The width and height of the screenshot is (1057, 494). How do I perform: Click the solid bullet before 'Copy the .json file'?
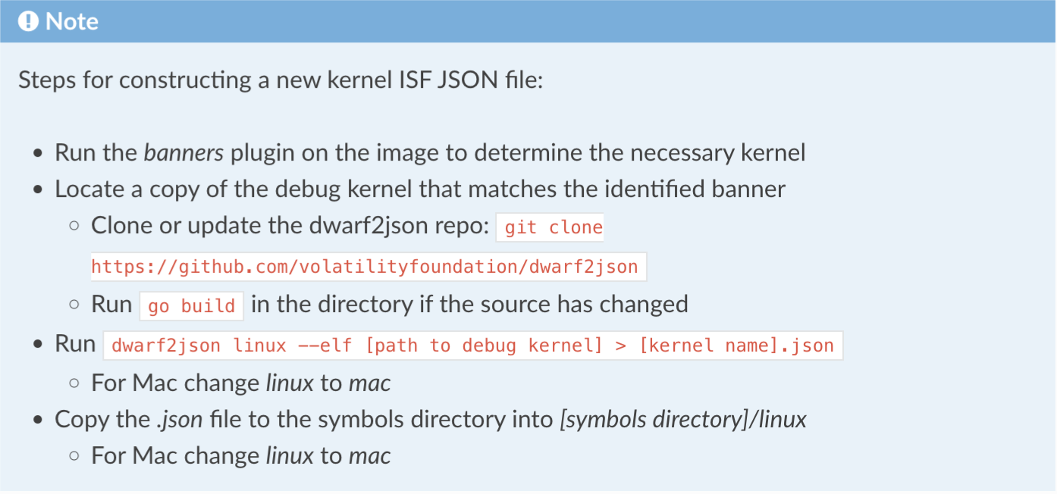coord(38,421)
